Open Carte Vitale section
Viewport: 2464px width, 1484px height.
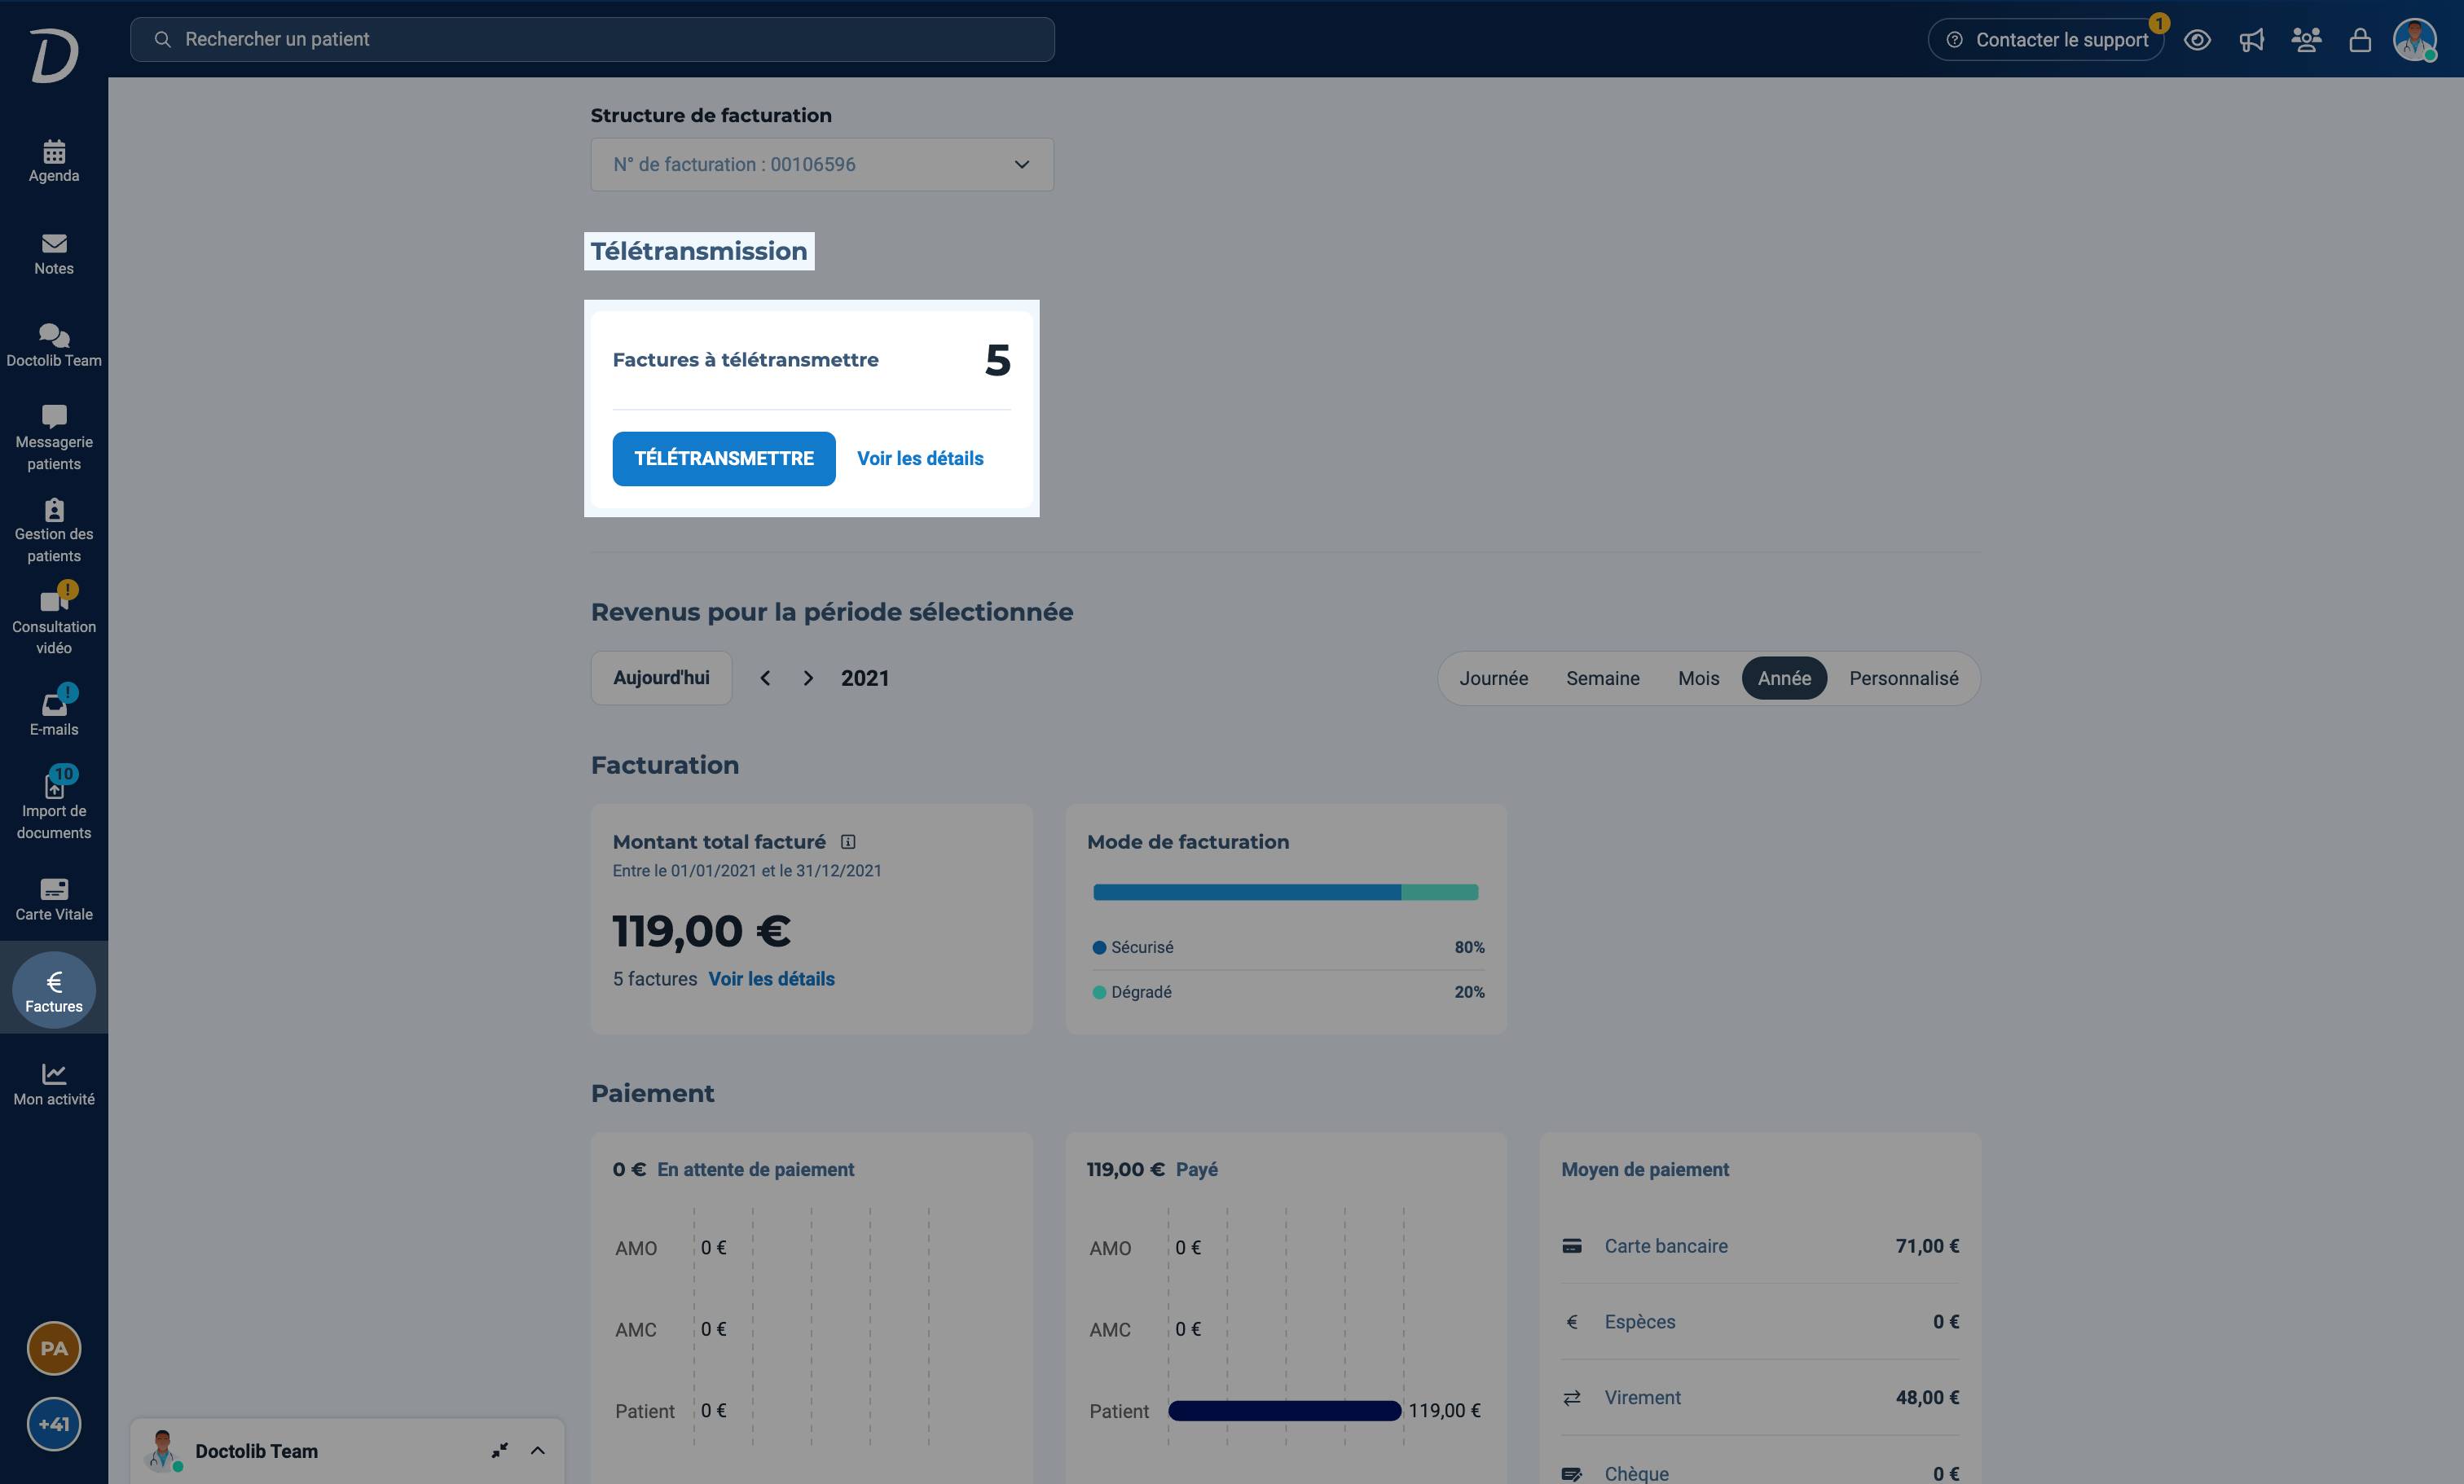tap(54, 899)
